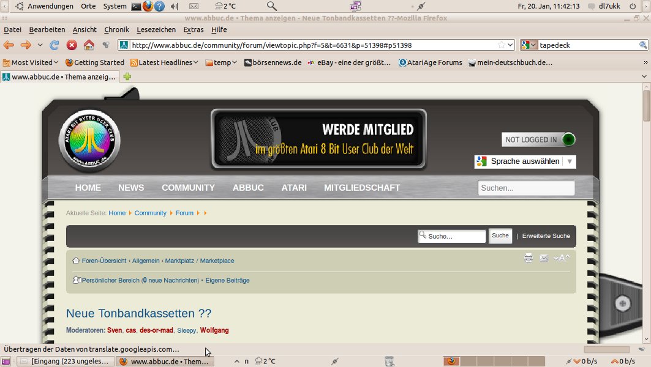Screen dimensions: 651x367
Task: List all tabs with the dropdown arrow
Action: (x=644, y=76)
